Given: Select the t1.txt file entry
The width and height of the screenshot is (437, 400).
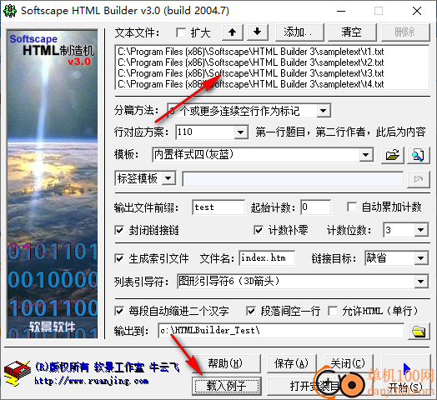Looking at the screenshot, I should click(x=251, y=52).
